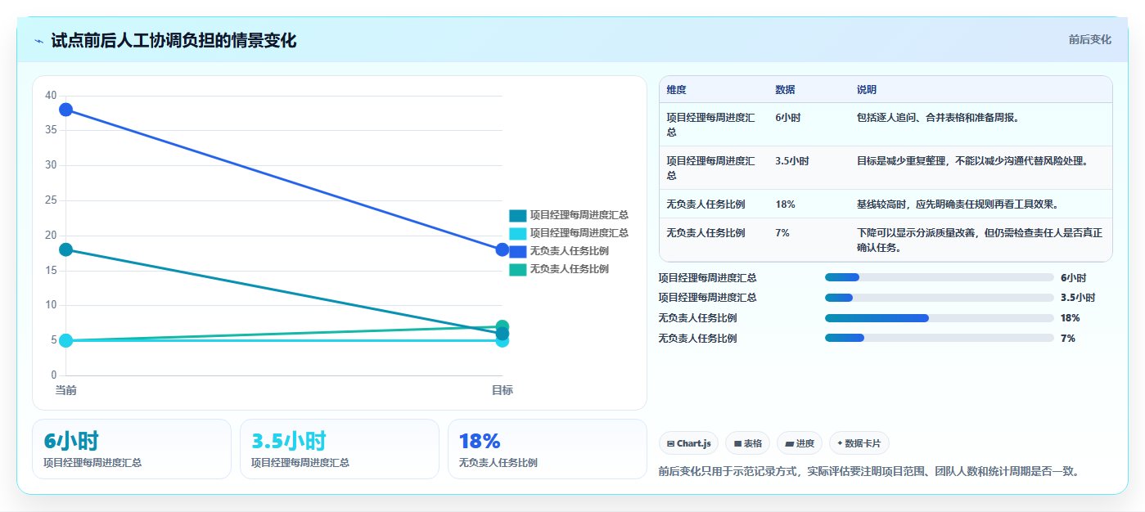Click the description starting 目标是减少重复整理
The image size is (1145, 512).
pyautogui.click(x=972, y=161)
